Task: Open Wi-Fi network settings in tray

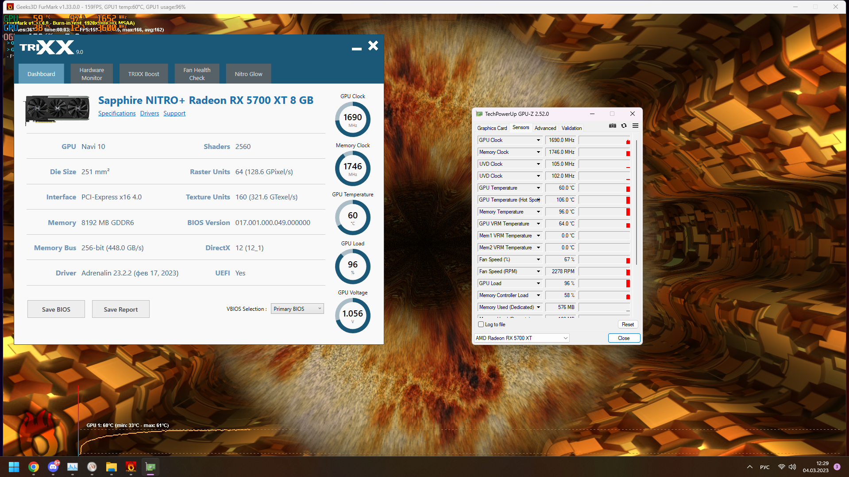Action: [782, 467]
